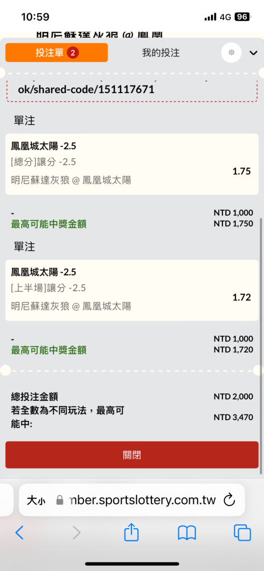Tap battery indicator in status bar
The height and width of the screenshot is (571, 264).
pos(243,17)
